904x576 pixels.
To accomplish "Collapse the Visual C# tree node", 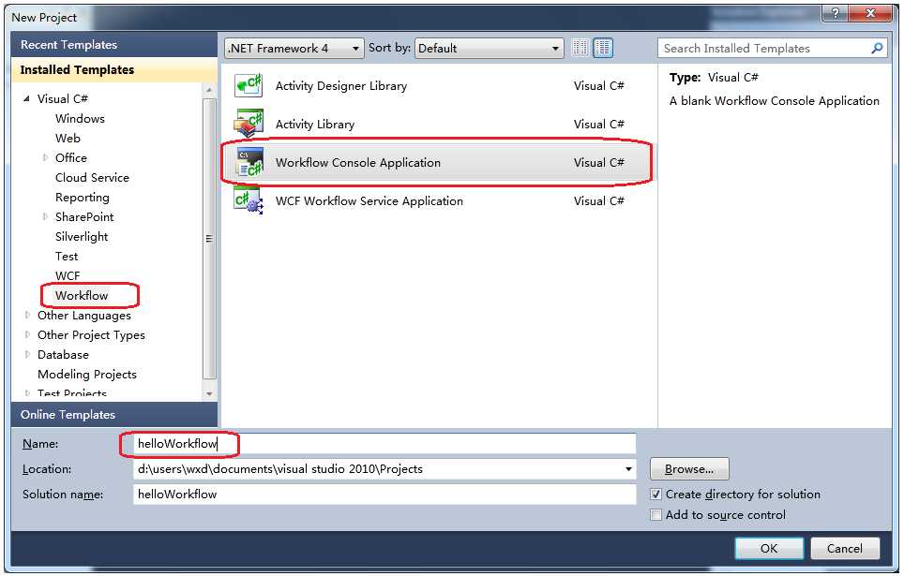I will (26, 99).
